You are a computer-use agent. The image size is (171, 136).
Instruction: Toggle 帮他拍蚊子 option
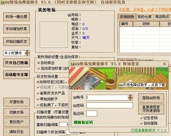(47, 99)
